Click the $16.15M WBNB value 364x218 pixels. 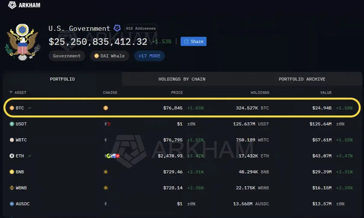click(322, 188)
